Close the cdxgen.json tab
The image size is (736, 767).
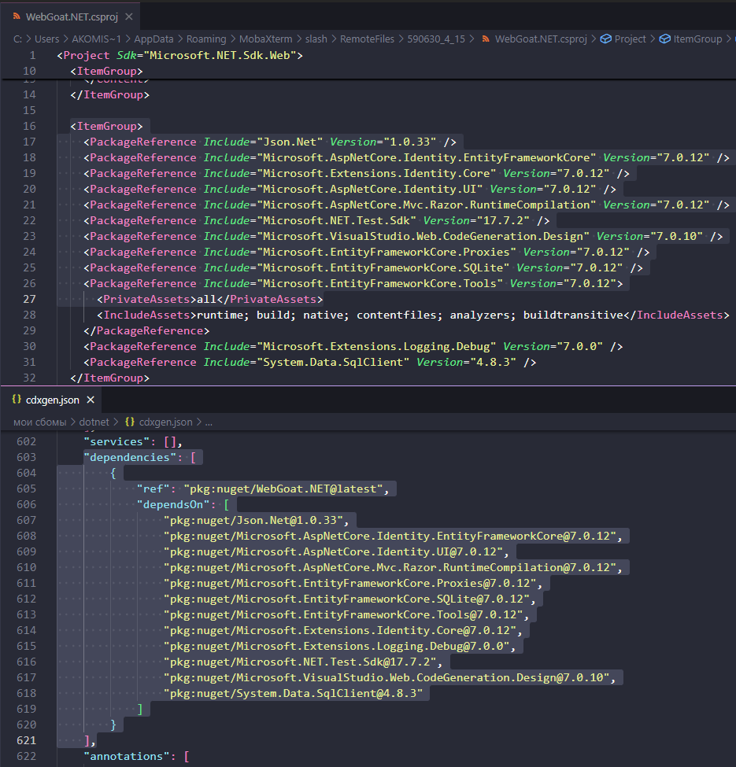pyautogui.click(x=91, y=400)
